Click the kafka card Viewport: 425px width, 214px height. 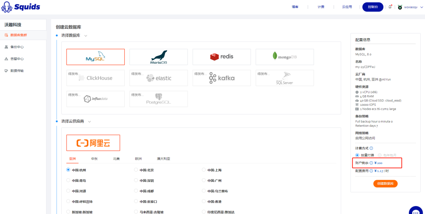coord(222,78)
